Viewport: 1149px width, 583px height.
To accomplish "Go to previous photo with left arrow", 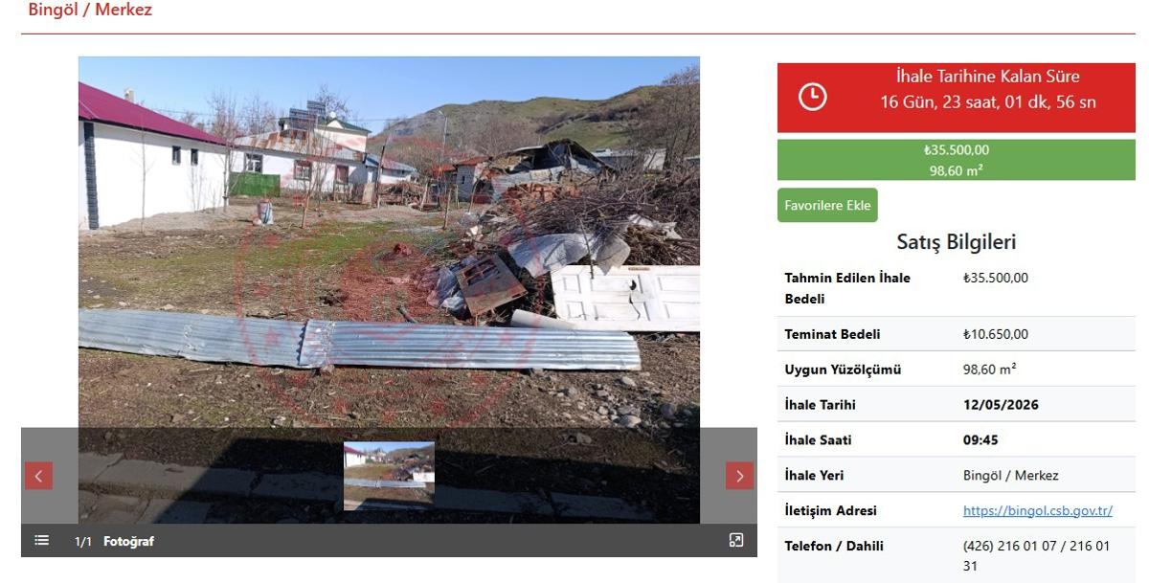I will 38,476.
